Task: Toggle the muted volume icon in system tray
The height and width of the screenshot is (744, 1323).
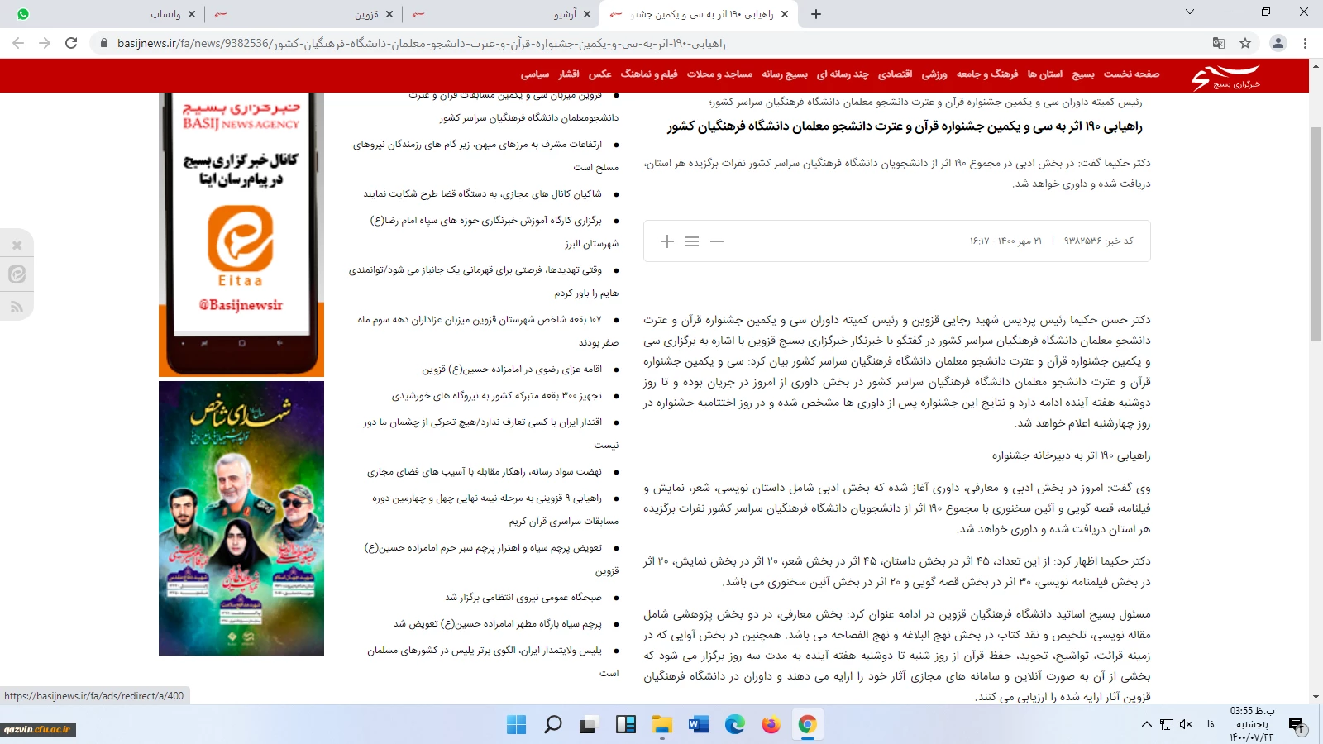Action: [1186, 724]
